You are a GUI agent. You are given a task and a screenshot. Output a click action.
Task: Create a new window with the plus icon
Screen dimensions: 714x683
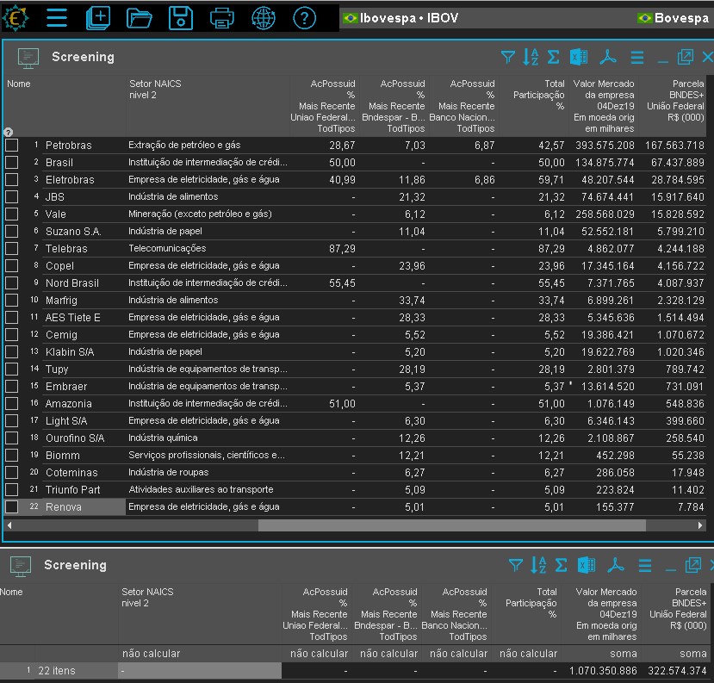click(x=98, y=18)
